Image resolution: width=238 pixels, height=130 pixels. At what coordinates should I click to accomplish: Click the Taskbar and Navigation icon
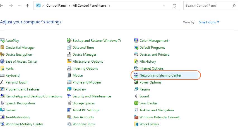click(136, 110)
